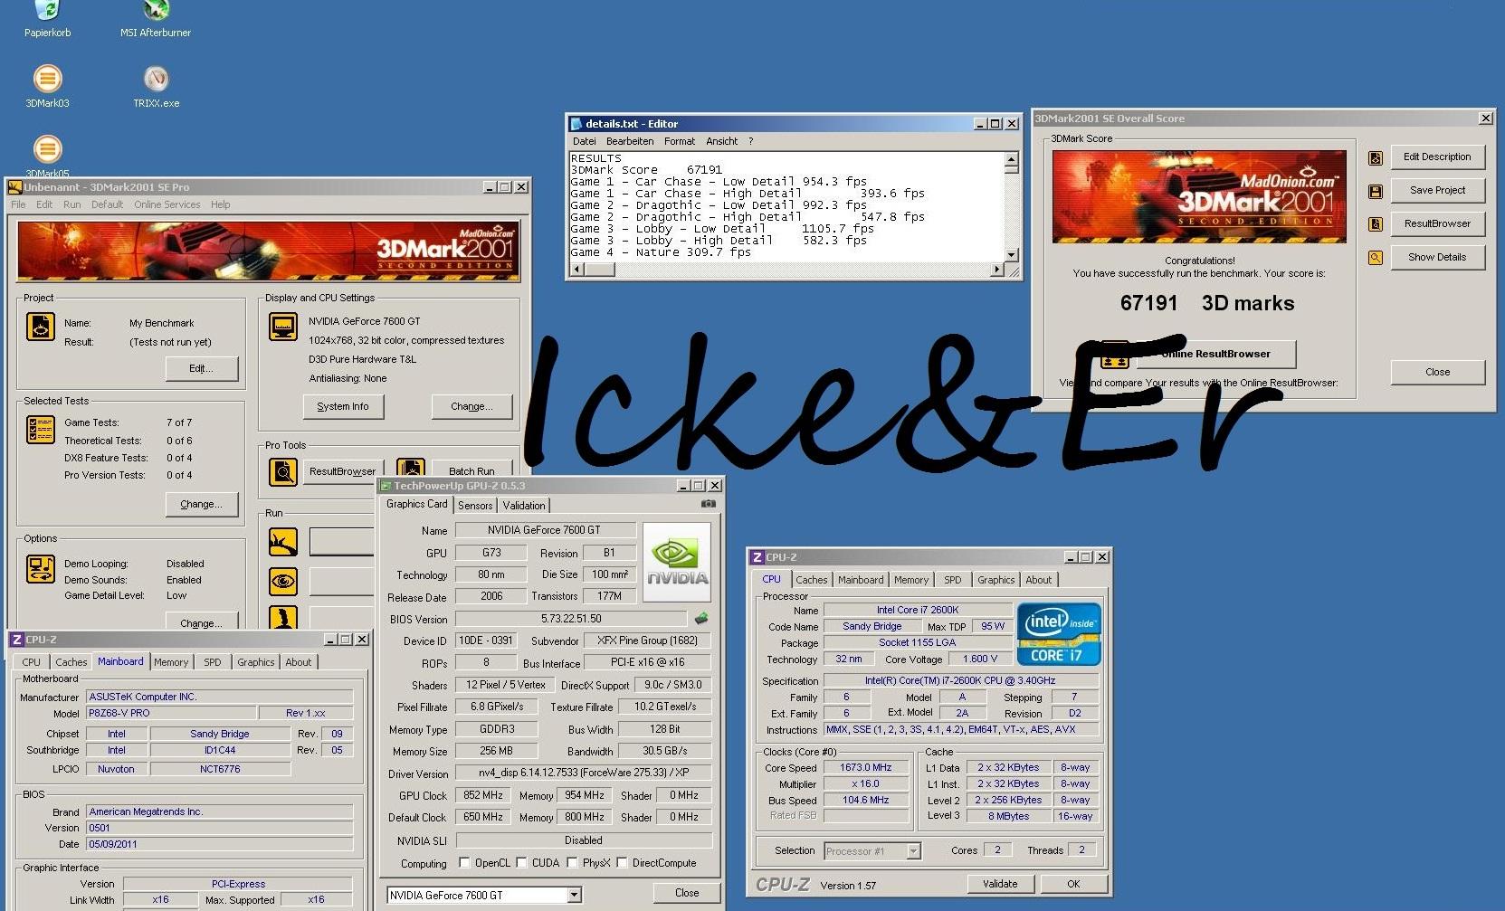
Task: Open the Online Services menu in 3DMark2001
Action: (x=167, y=204)
